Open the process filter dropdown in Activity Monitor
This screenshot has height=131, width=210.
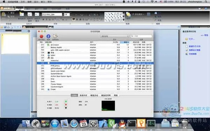pyautogui.click(x=115, y=36)
